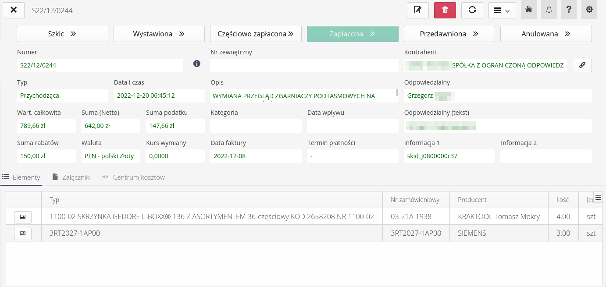Click the refresh icon in toolbar
The width and height of the screenshot is (606, 287).
472,10
